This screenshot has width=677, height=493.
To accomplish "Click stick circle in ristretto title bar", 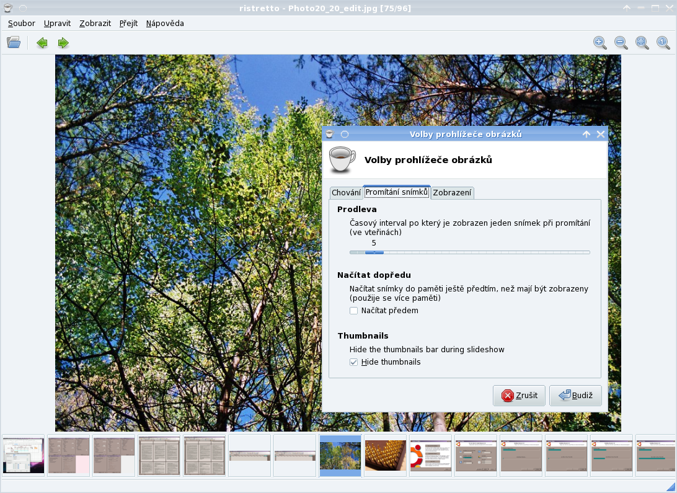I will [23, 8].
